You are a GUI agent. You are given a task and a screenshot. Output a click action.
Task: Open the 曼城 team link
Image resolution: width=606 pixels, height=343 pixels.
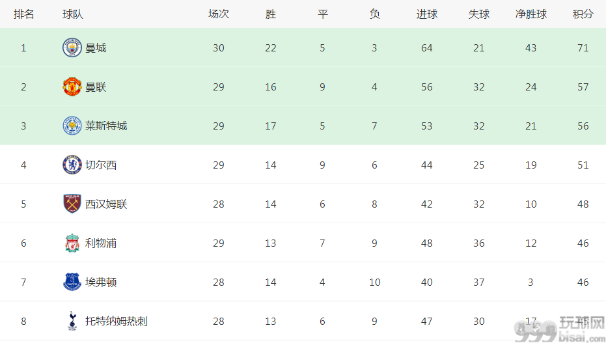click(x=96, y=48)
